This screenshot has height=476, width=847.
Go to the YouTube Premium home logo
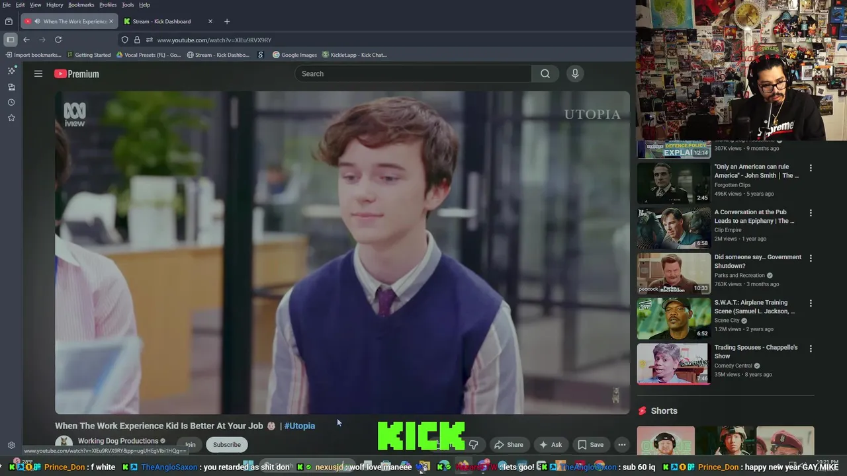[x=77, y=74]
